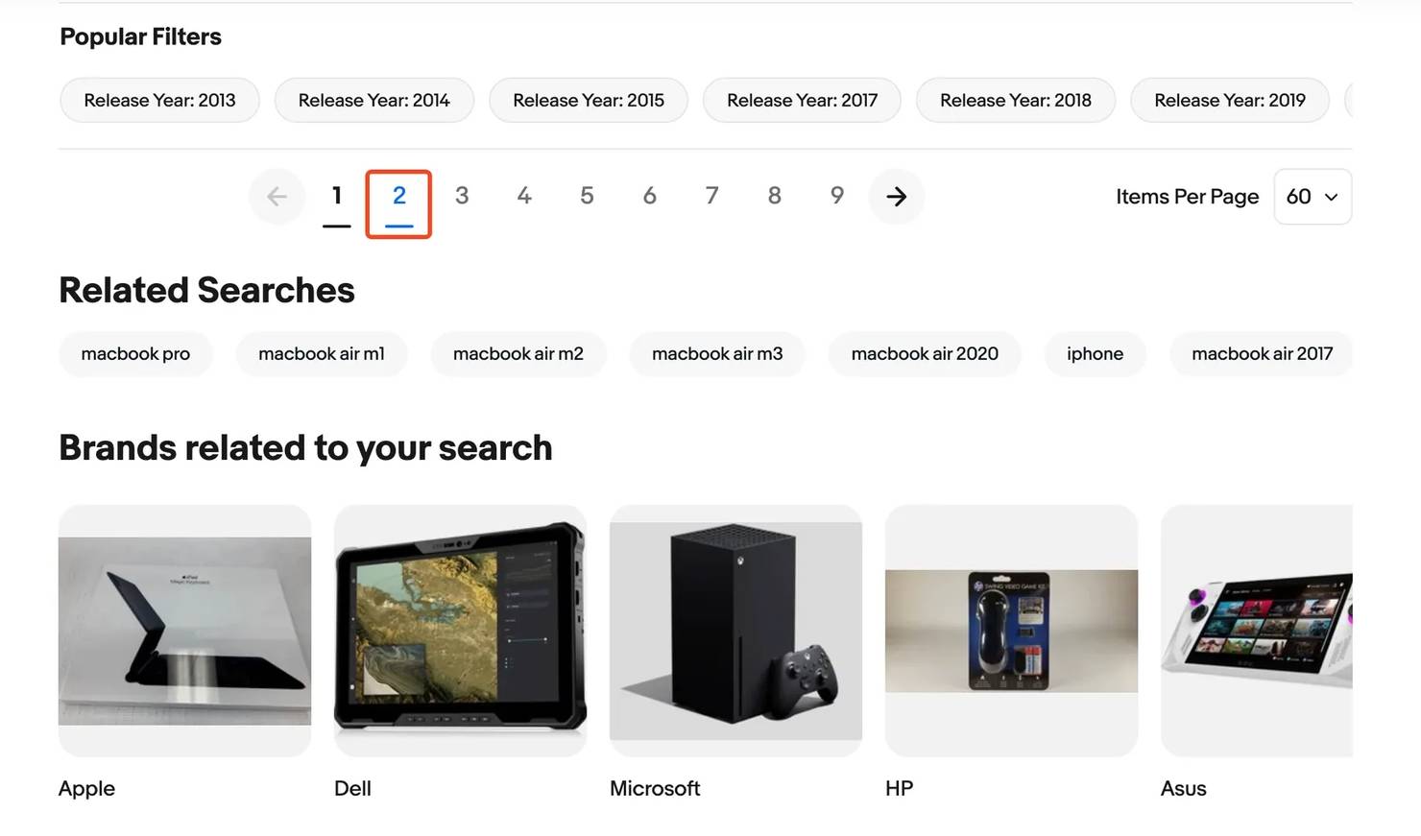Image resolution: width=1421 pixels, height=836 pixels.
Task: Go to results page 3
Action: pyautogui.click(x=462, y=196)
